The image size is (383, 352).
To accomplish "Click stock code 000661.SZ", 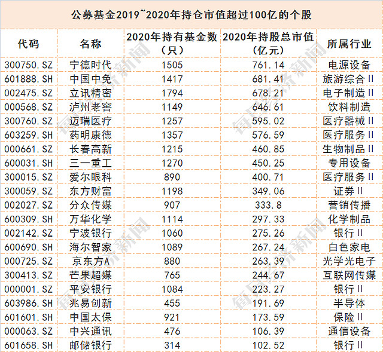I will click(x=29, y=149).
